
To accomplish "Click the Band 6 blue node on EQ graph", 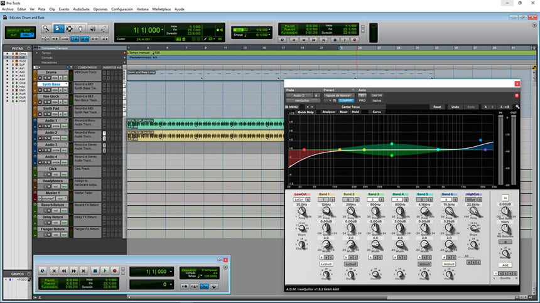I will (x=480, y=141).
